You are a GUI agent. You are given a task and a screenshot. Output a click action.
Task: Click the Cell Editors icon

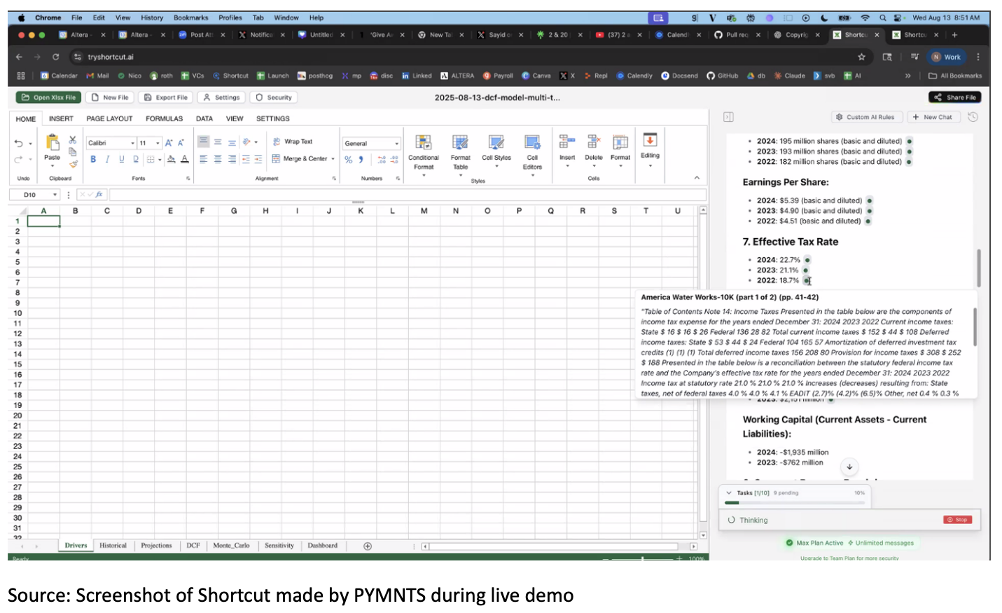click(x=532, y=143)
